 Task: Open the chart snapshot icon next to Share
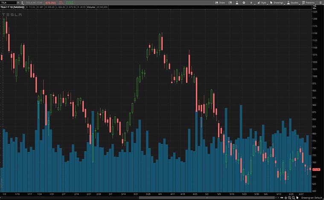click(230, 3)
